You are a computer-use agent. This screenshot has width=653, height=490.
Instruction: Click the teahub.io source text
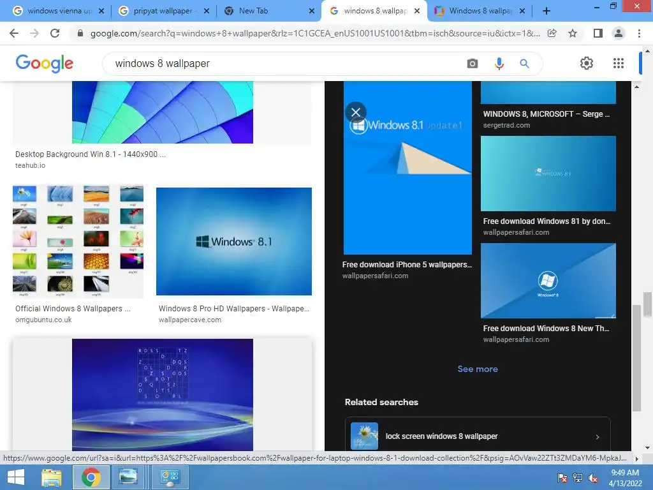(30, 165)
